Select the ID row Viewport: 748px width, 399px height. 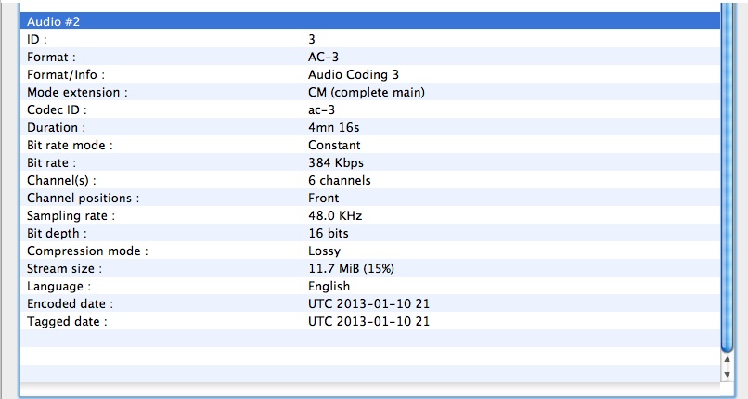[x=369, y=40]
